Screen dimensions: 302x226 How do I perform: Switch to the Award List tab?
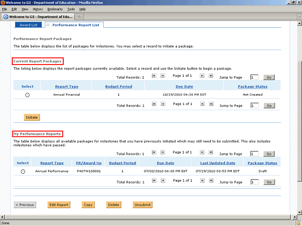click(x=28, y=25)
